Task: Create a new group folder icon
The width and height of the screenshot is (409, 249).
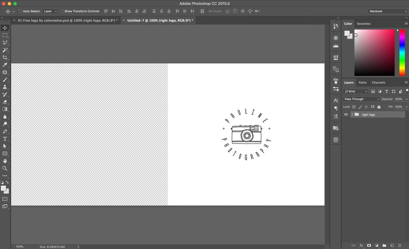Action: pos(384,245)
